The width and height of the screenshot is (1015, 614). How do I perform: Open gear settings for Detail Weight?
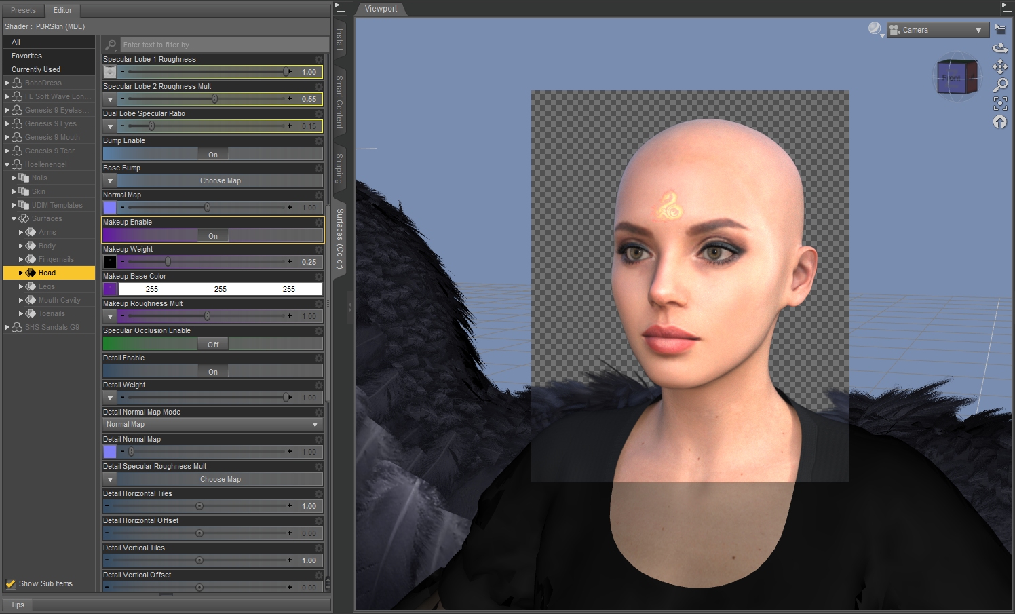[x=318, y=385]
